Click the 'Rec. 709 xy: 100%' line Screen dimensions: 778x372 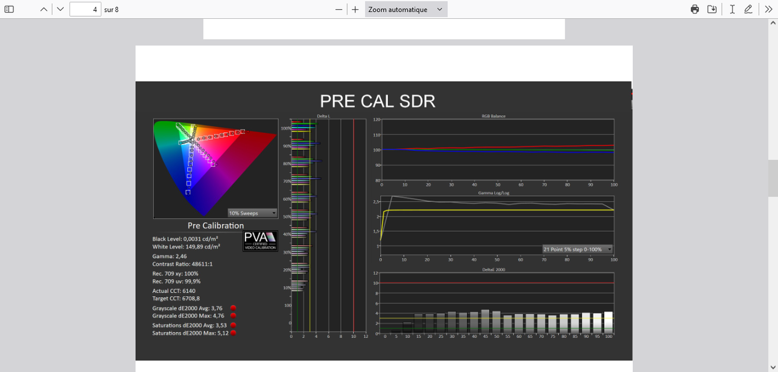pyautogui.click(x=176, y=274)
